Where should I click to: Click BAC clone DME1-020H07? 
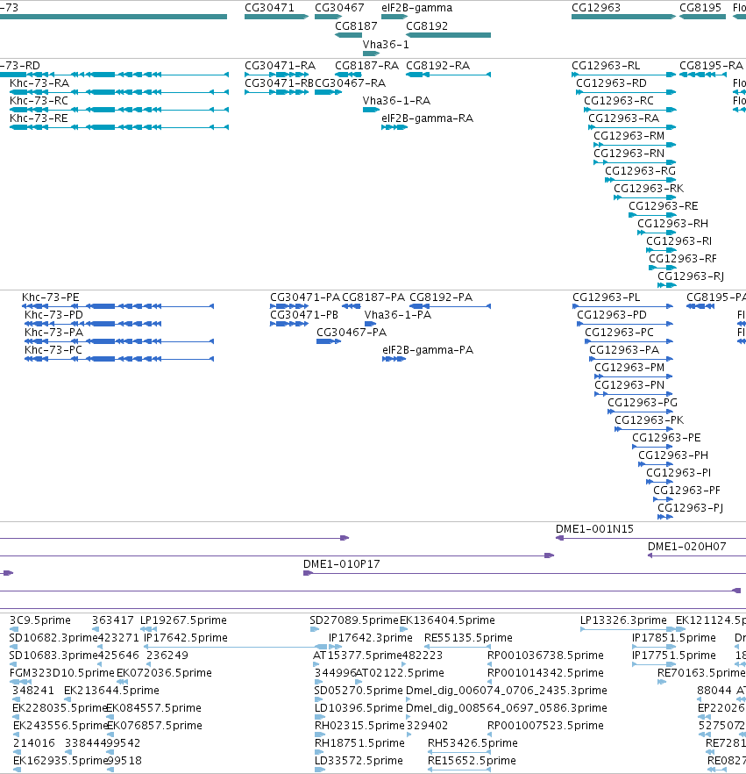click(686, 547)
